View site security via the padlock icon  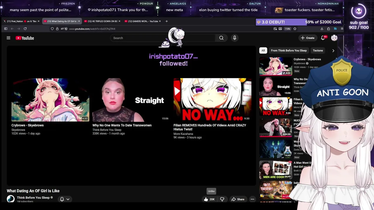point(57,29)
